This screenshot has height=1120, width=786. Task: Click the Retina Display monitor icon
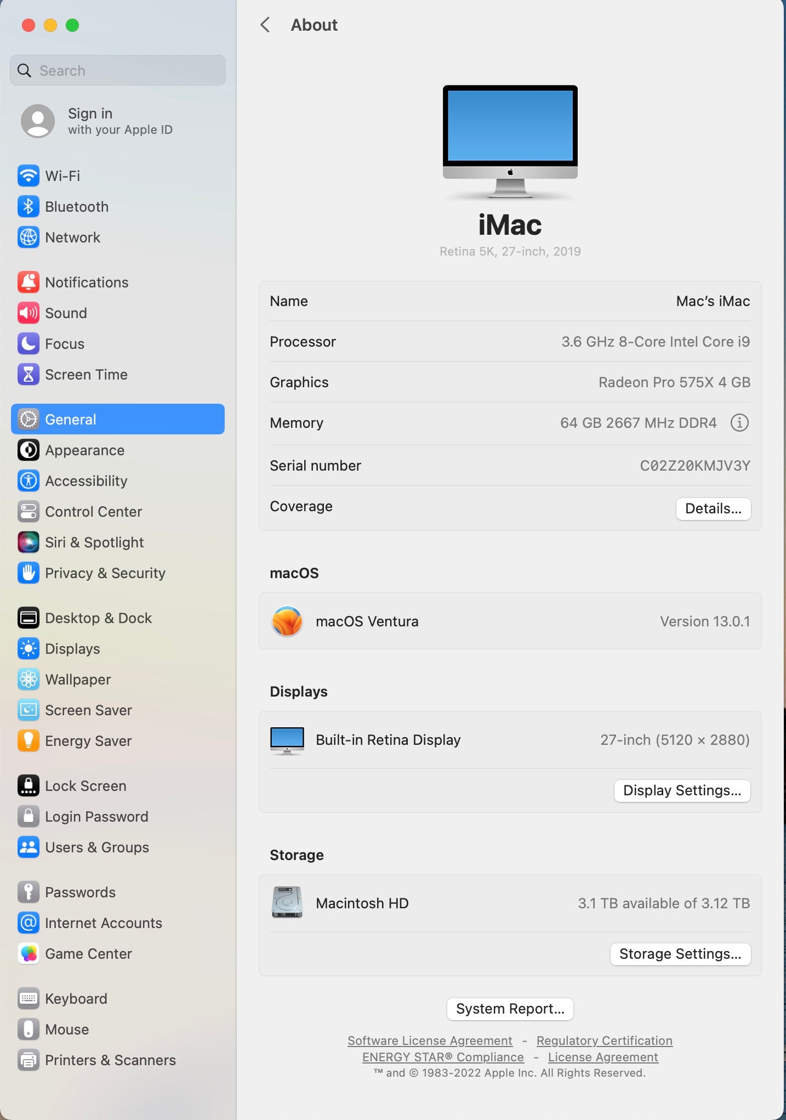click(287, 741)
